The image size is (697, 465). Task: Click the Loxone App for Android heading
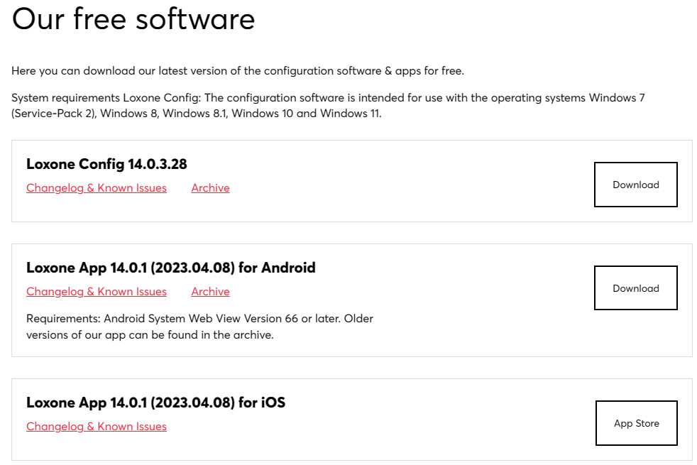pos(170,268)
